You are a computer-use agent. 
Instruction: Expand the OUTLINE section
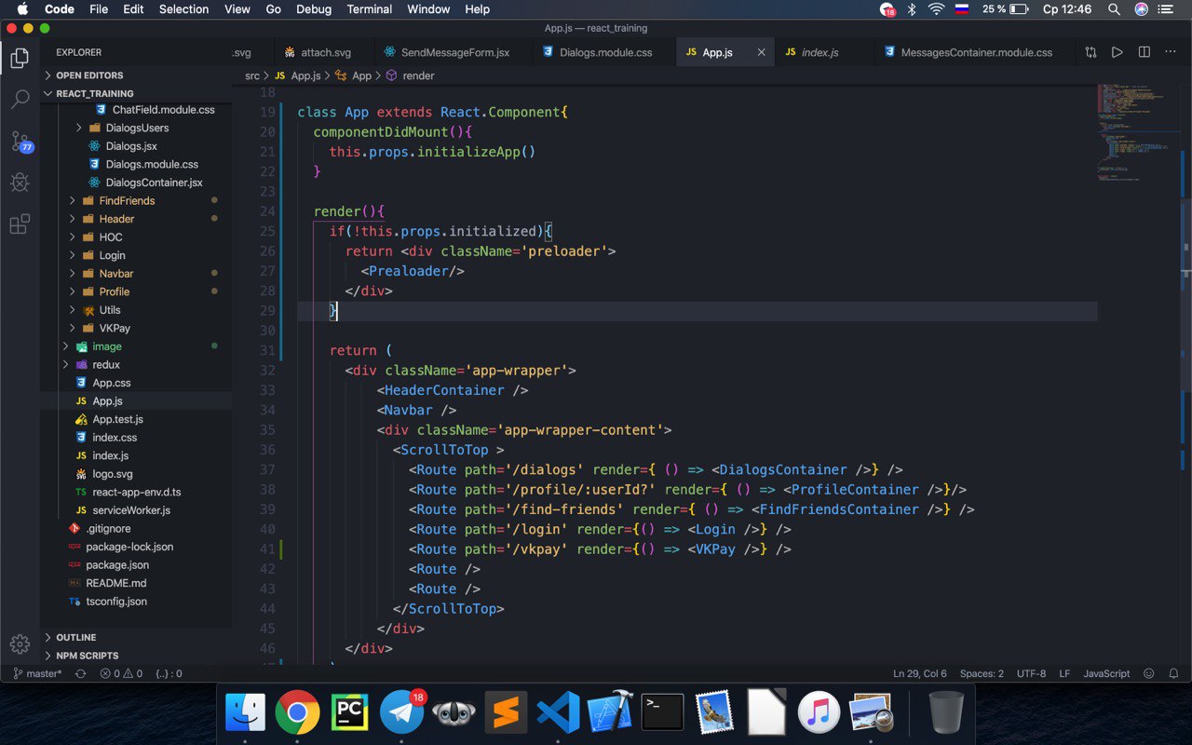click(x=75, y=638)
